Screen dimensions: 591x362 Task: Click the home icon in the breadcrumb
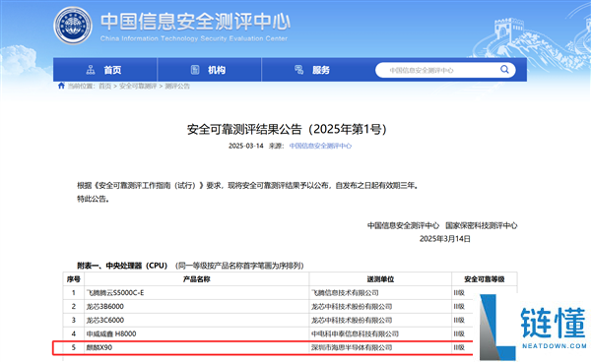click(61, 86)
